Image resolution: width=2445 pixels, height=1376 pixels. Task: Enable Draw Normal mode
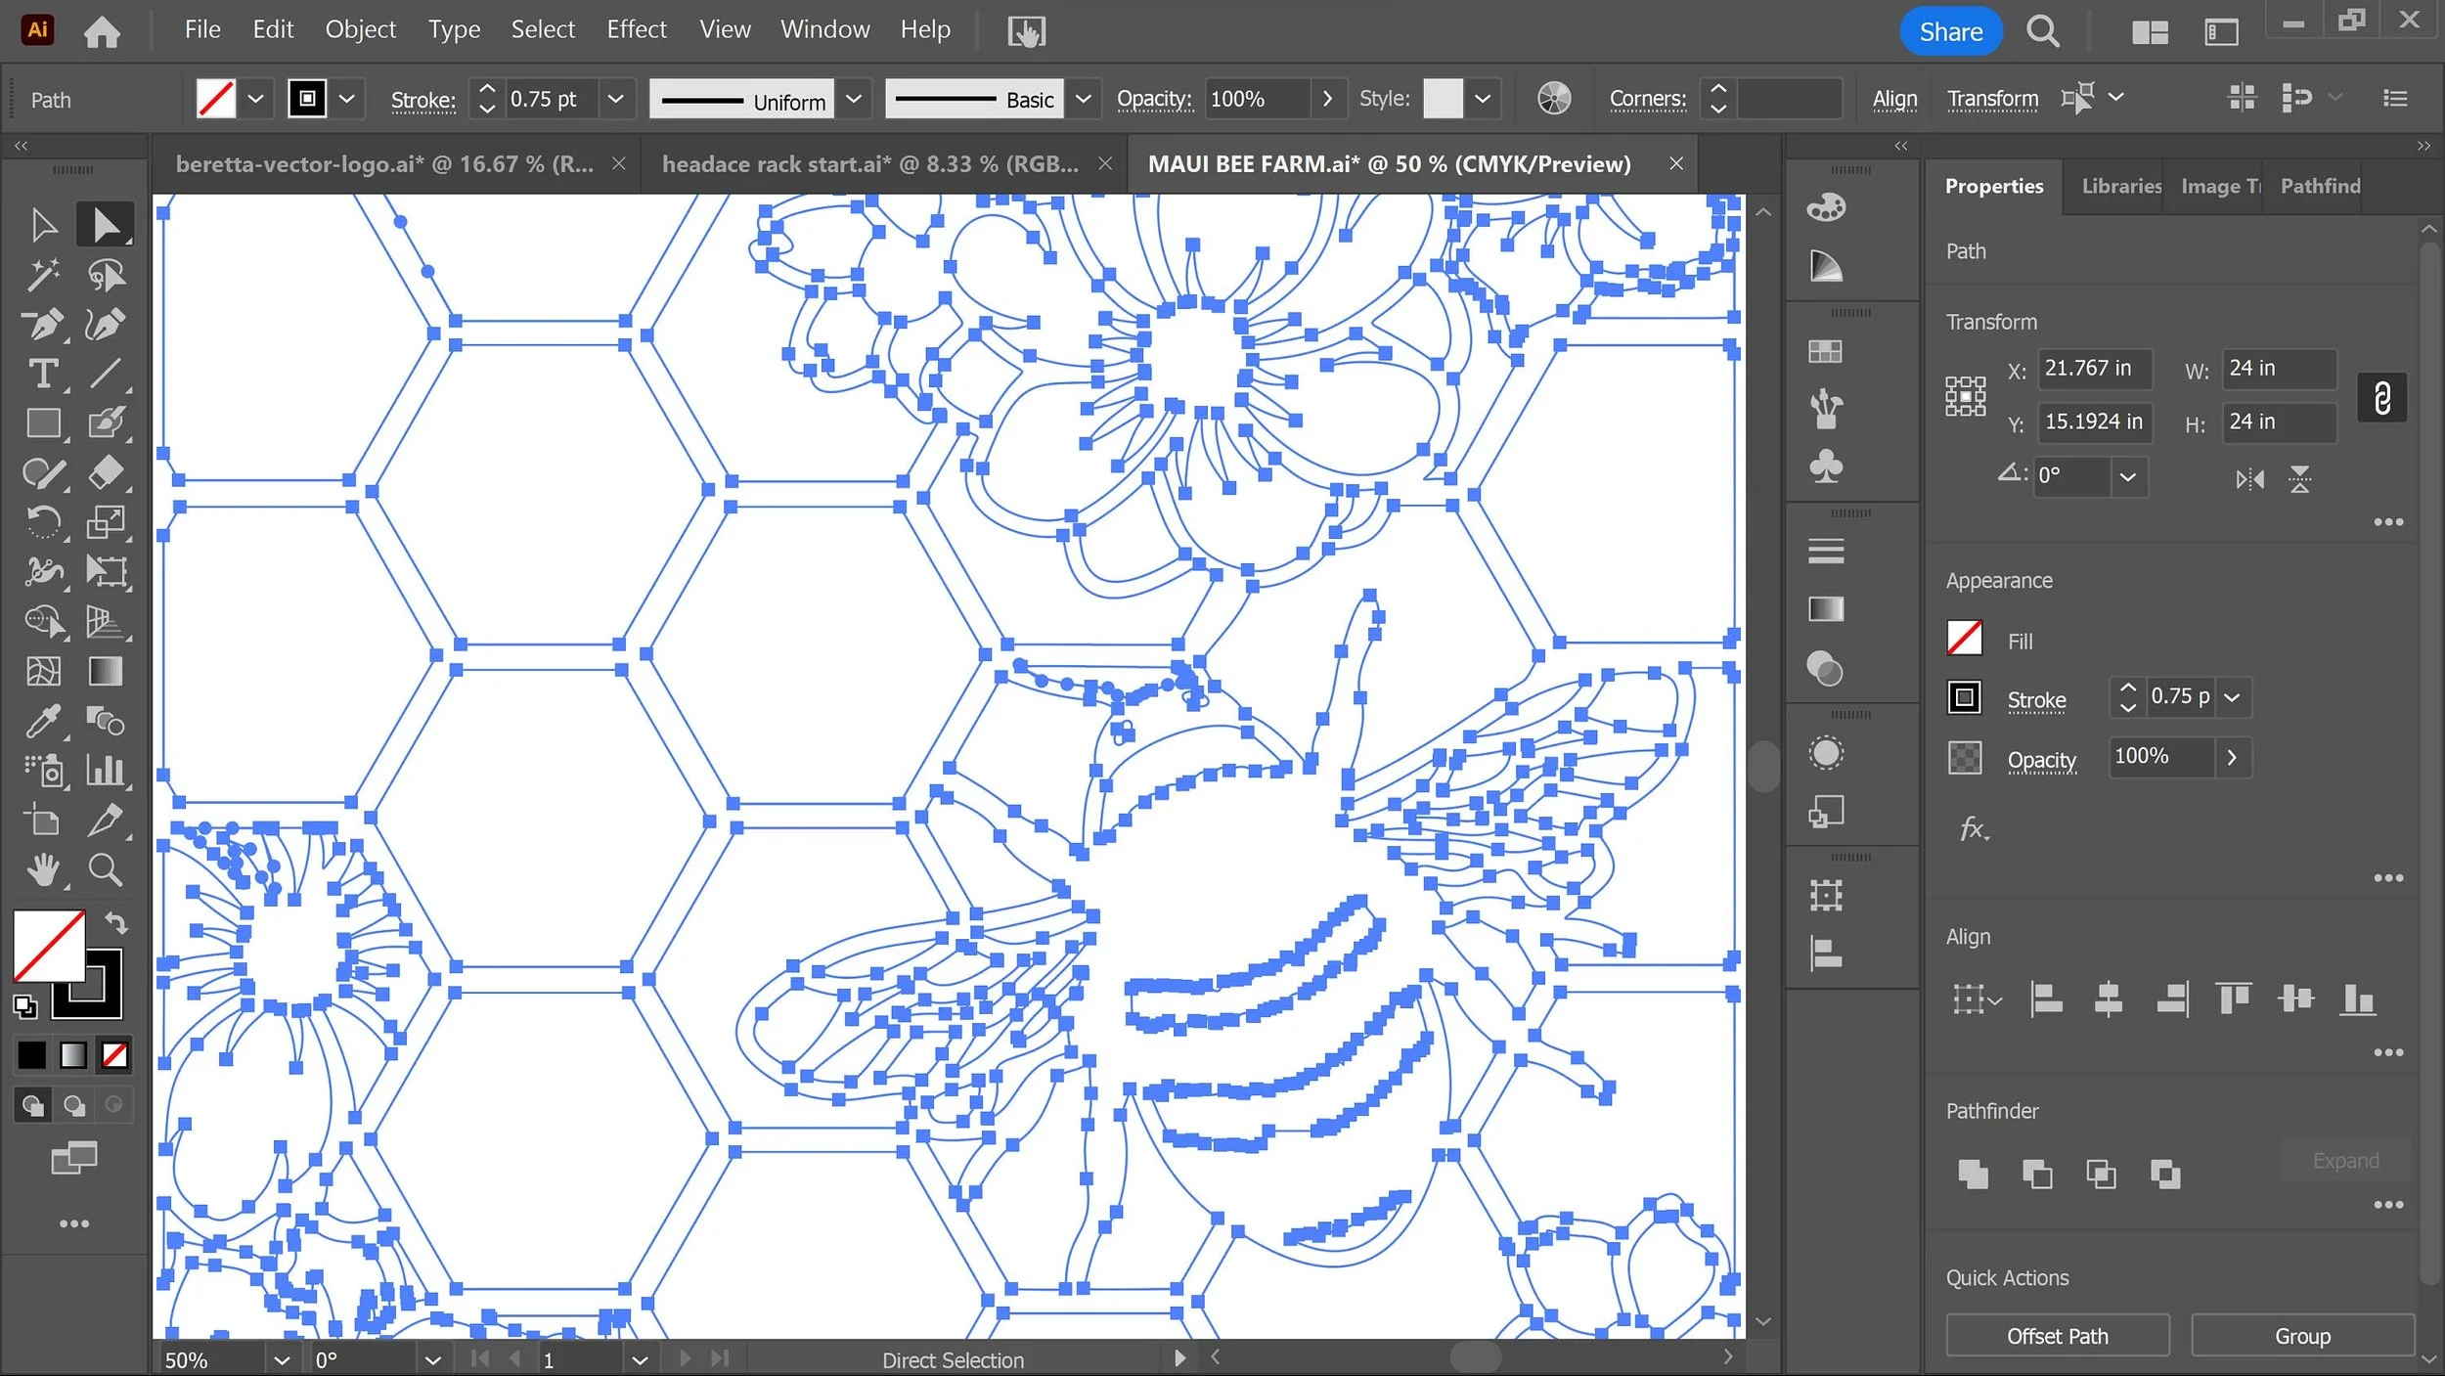pyautogui.click(x=32, y=1105)
